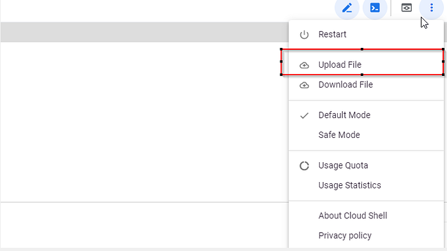Screen dimensions: 447x251
Task: View the Usage Statistics entry
Action: tap(366, 185)
